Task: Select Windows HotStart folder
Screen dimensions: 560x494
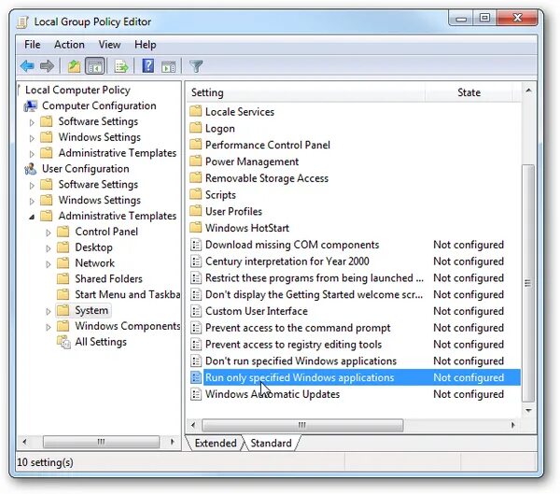Action: 247,228
